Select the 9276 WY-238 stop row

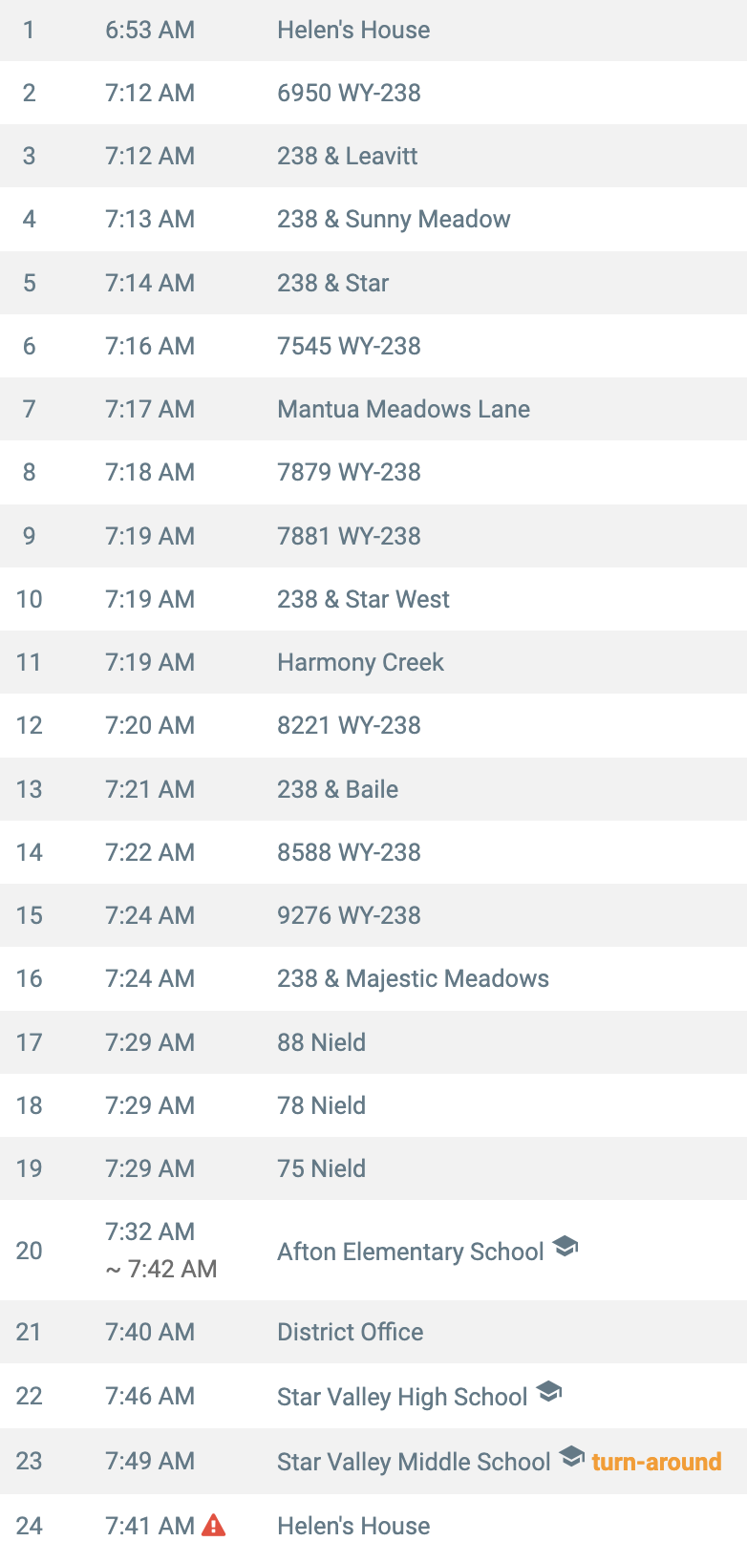click(x=373, y=915)
